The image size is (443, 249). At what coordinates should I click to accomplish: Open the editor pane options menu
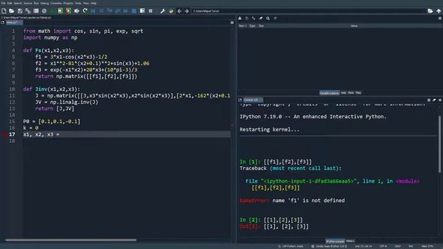232,23
